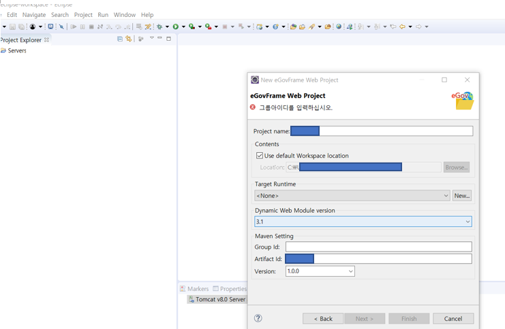The height and width of the screenshot is (329, 505).
Task: Click the Save All toolbar icon
Action: [21, 27]
